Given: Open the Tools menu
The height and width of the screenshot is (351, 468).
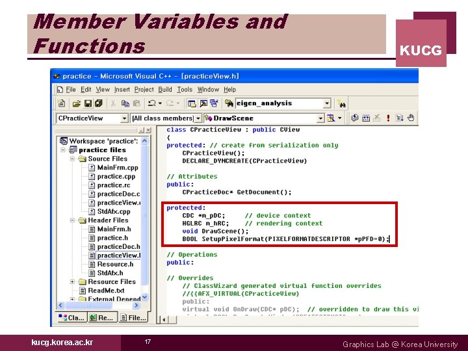Looking at the screenshot, I should coord(185,90).
